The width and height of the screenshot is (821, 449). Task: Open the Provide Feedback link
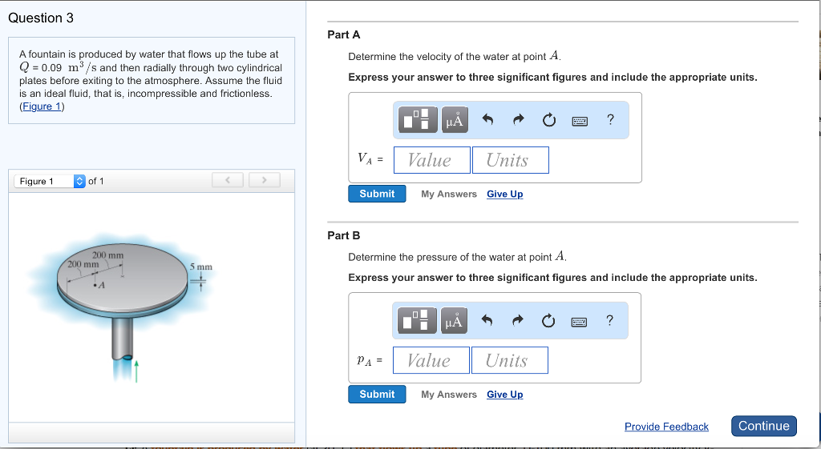click(666, 427)
